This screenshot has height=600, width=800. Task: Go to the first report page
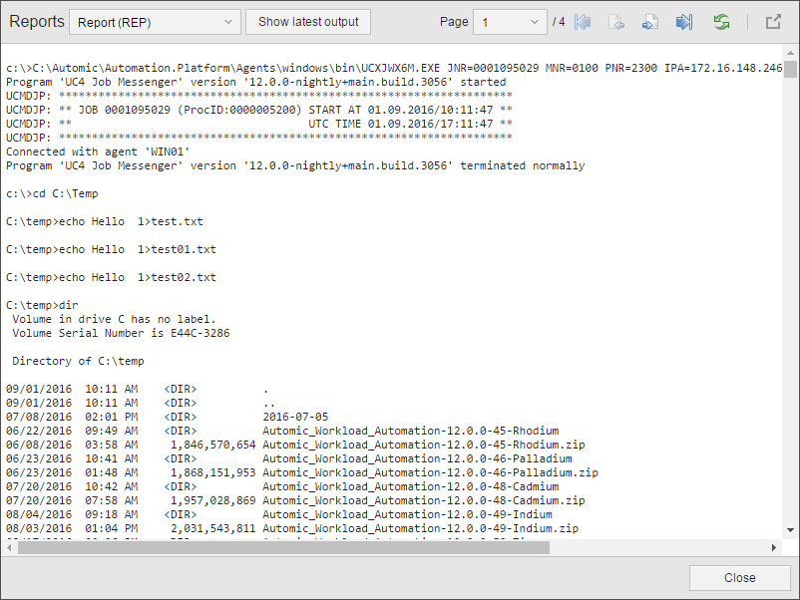[583, 22]
